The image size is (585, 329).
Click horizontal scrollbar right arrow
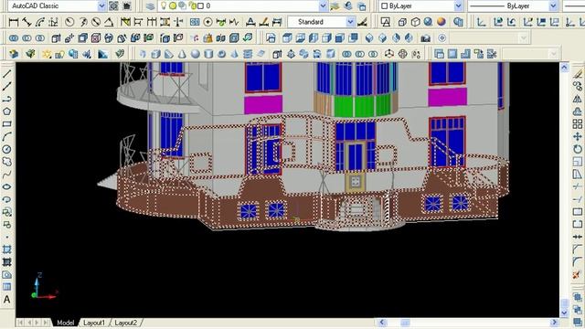(555, 323)
